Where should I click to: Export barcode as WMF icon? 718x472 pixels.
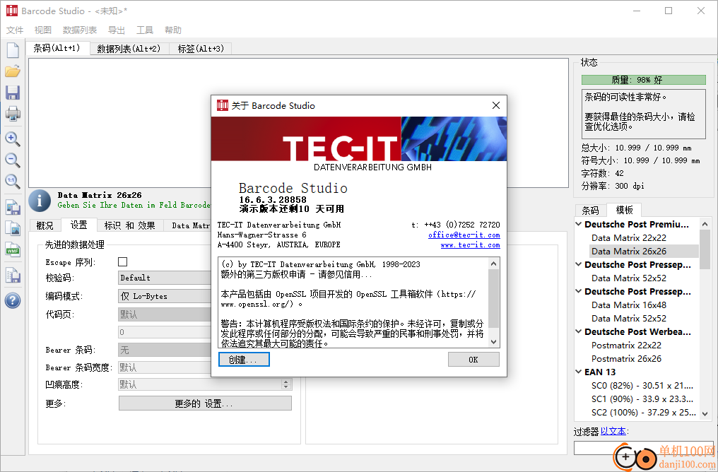pyautogui.click(x=12, y=249)
